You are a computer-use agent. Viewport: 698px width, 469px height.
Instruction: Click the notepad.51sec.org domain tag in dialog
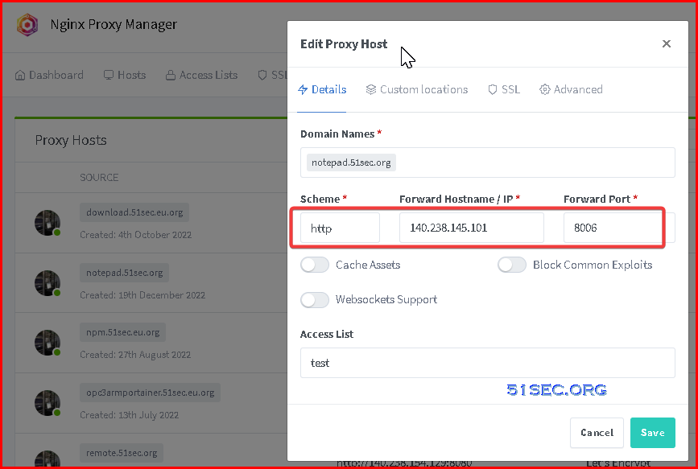tap(351, 163)
